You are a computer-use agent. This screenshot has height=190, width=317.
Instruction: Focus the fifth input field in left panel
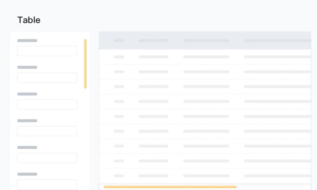click(x=47, y=158)
